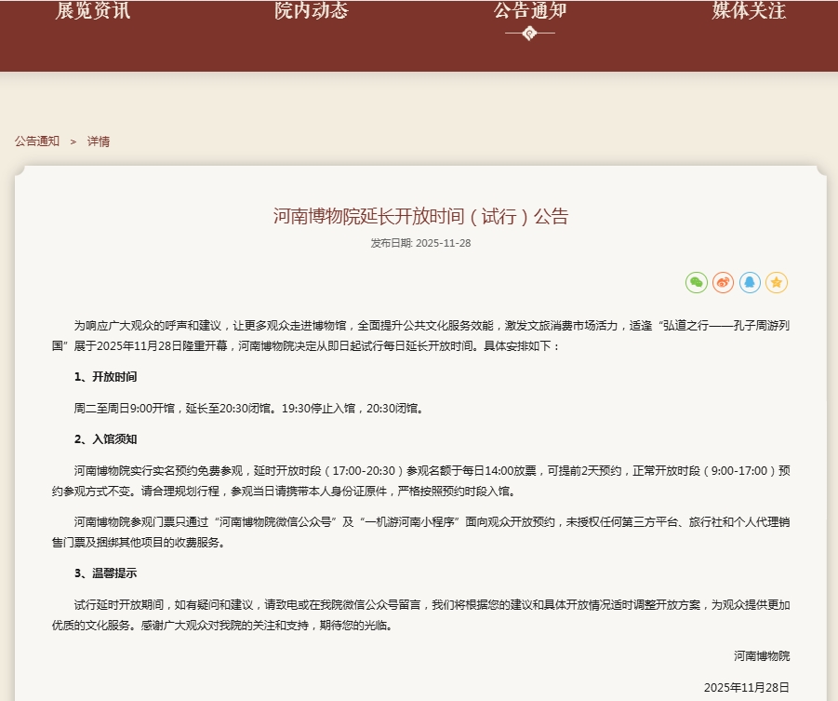The image size is (838, 701).
Task: Click the 河南博物院 signature at the bottom
Action: (x=761, y=656)
